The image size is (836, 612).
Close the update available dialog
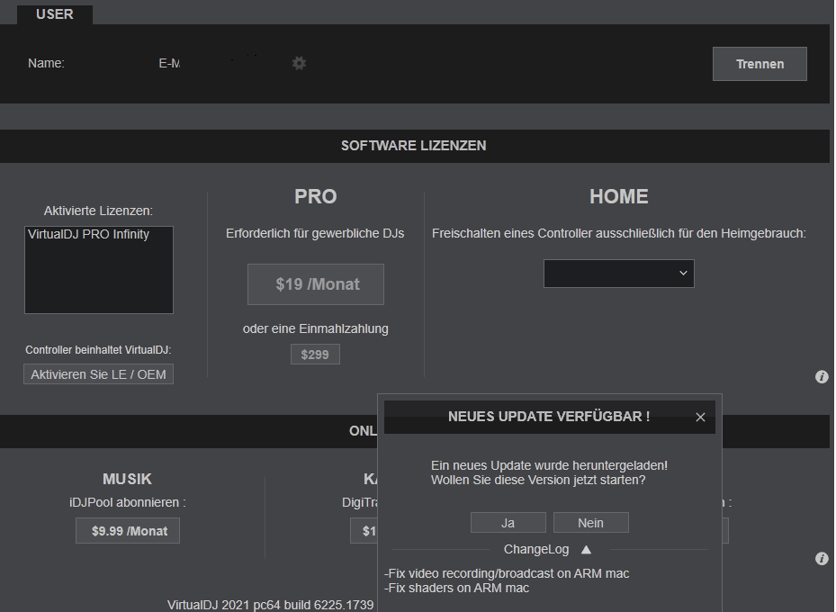coord(700,418)
